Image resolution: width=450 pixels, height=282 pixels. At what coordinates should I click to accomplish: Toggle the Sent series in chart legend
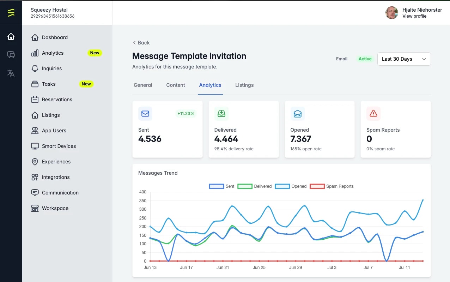pos(221,186)
